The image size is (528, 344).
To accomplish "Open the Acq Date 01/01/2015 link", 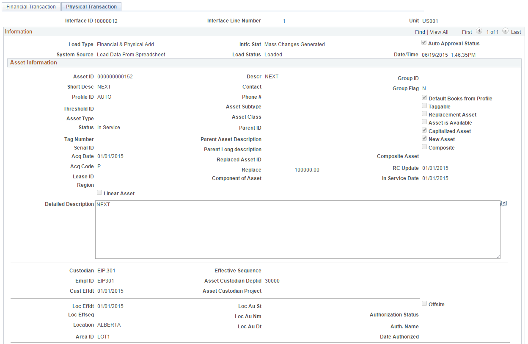I will 110,156.
